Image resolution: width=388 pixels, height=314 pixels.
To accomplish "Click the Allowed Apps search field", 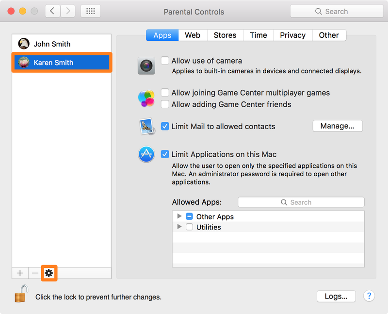I will click(x=301, y=202).
